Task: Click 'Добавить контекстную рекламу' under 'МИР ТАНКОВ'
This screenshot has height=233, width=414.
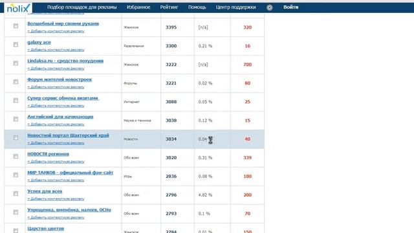Action: coord(56,180)
